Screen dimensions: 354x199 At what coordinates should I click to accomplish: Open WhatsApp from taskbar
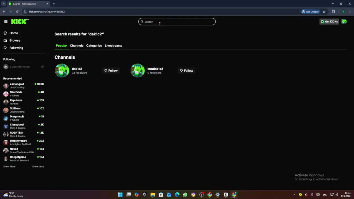click(x=185, y=195)
